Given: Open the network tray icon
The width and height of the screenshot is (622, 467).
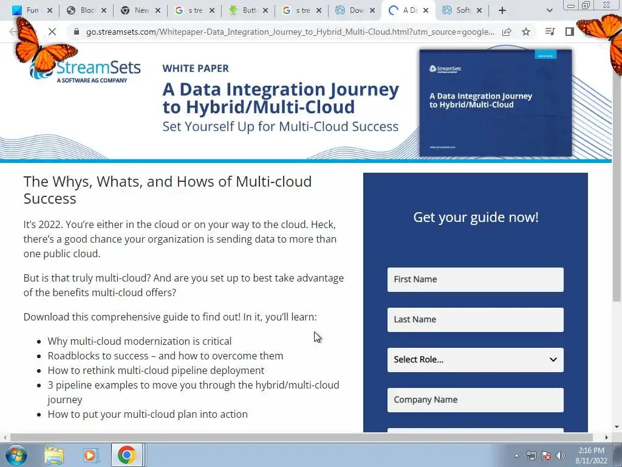Looking at the screenshot, I should coord(531,455).
